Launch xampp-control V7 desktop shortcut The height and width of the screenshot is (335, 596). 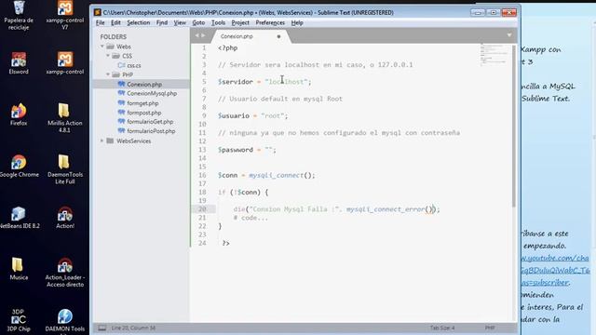[65, 15]
